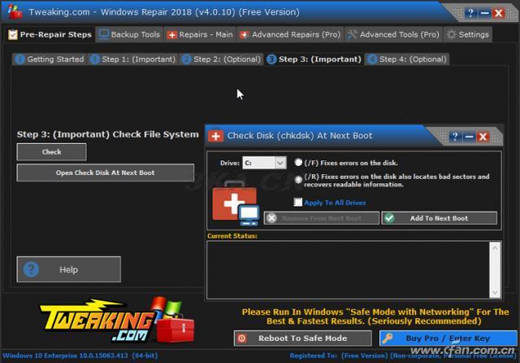
Task: Open the Settings tab with gear icon
Action: tap(468, 34)
